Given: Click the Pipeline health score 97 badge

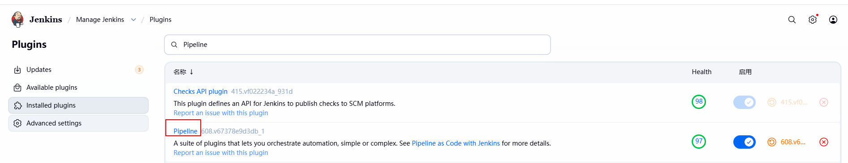Looking at the screenshot, I should click(699, 142).
